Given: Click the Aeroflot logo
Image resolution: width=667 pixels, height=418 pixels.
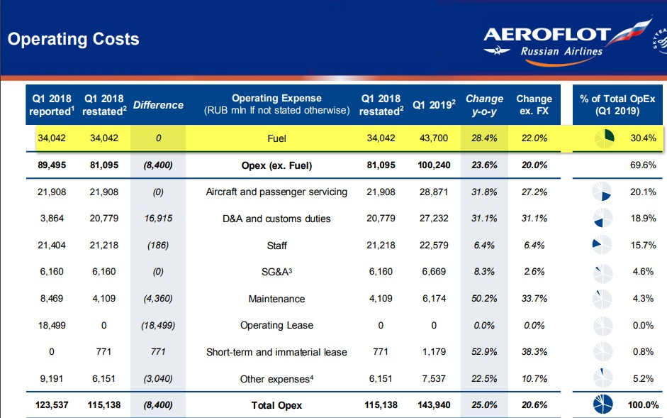Looking at the screenshot, I should tap(568, 41).
